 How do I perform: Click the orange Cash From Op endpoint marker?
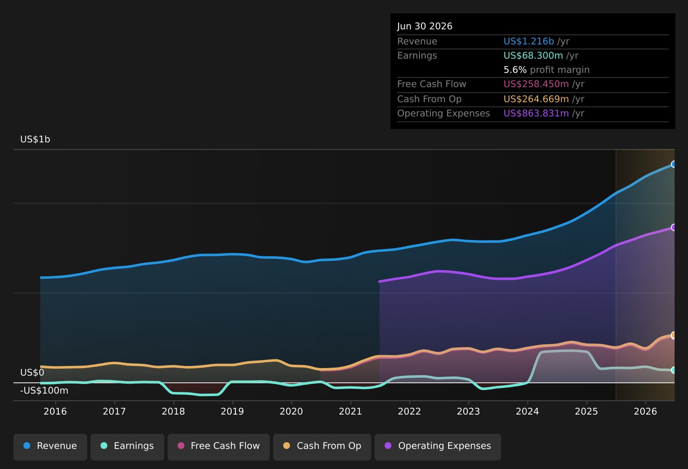(674, 335)
